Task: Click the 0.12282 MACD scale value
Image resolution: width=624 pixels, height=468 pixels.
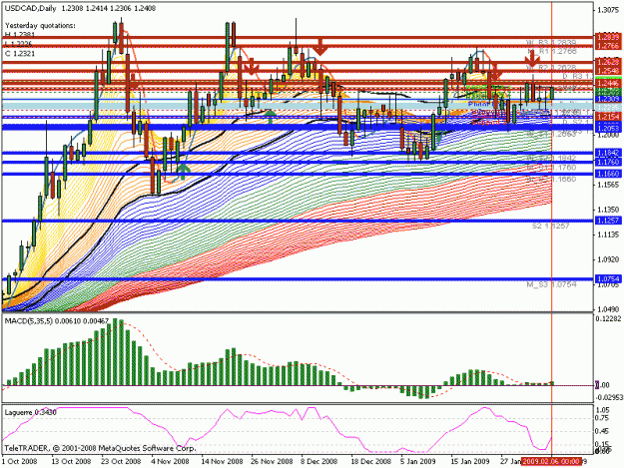Action: (609, 318)
